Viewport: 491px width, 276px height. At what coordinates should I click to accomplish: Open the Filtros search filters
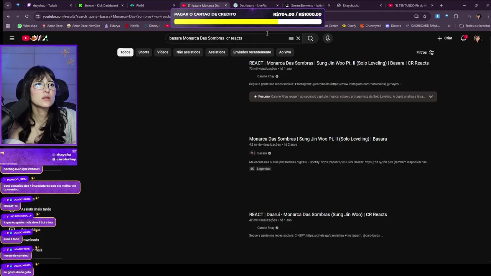click(425, 52)
